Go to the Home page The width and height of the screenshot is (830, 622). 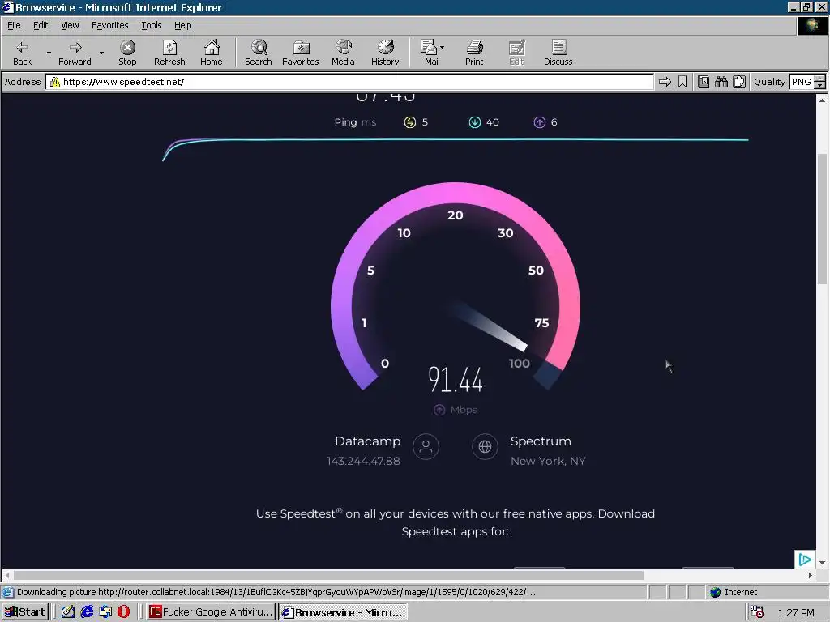coord(212,53)
